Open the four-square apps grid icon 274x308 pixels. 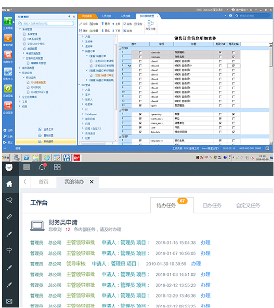click(x=57, y=167)
